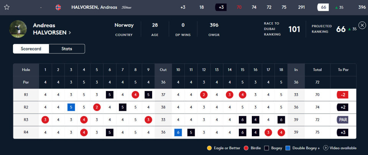The image size is (368, 155).
Task: Click the R1 to-par -2 badge
Action: 343,94
